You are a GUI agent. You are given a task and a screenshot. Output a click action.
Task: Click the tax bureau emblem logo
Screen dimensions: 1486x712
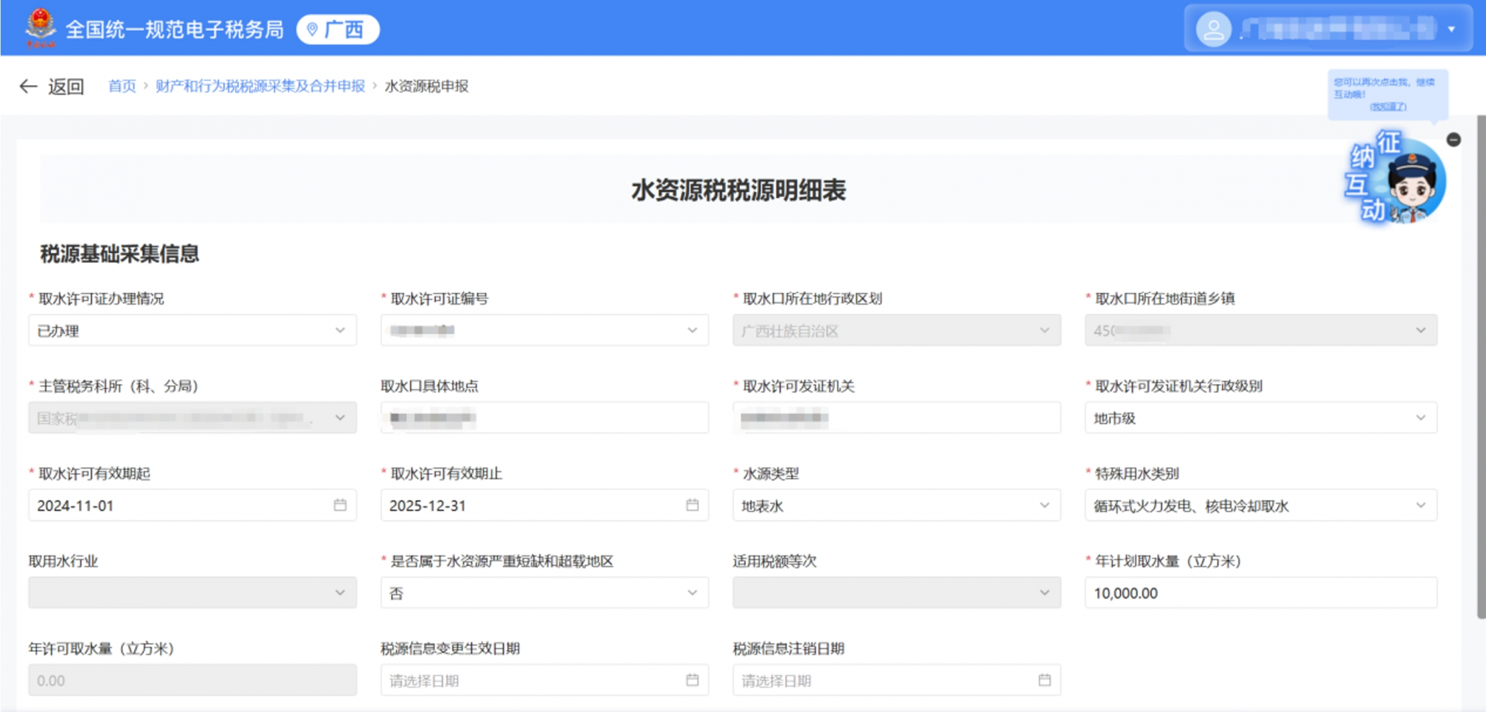40,28
